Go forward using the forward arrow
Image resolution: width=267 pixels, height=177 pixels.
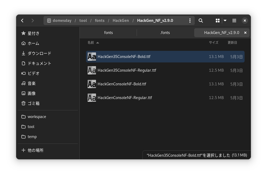[32, 21]
